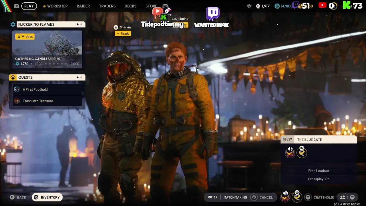Switch to the RAIDER tab
The width and height of the screenshot is (366, 206).
click(83, 6)
